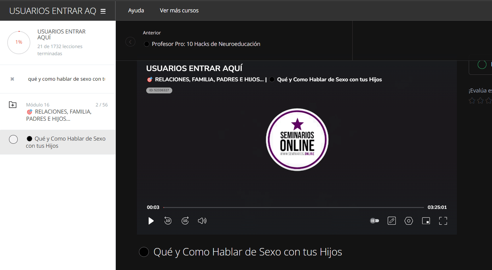This screenshot has width=492, height=270.
Task: Play the video lesson
Action: [151, 221]
